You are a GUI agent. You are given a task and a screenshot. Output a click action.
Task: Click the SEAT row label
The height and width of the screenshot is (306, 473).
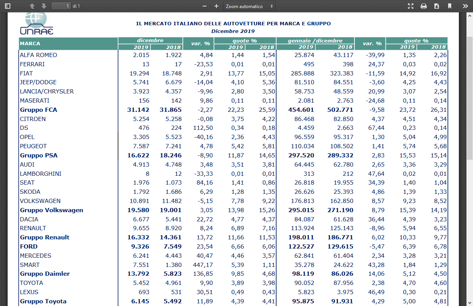27,183
